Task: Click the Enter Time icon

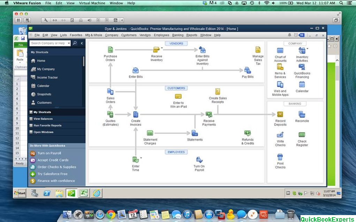Action: point(136,160)
